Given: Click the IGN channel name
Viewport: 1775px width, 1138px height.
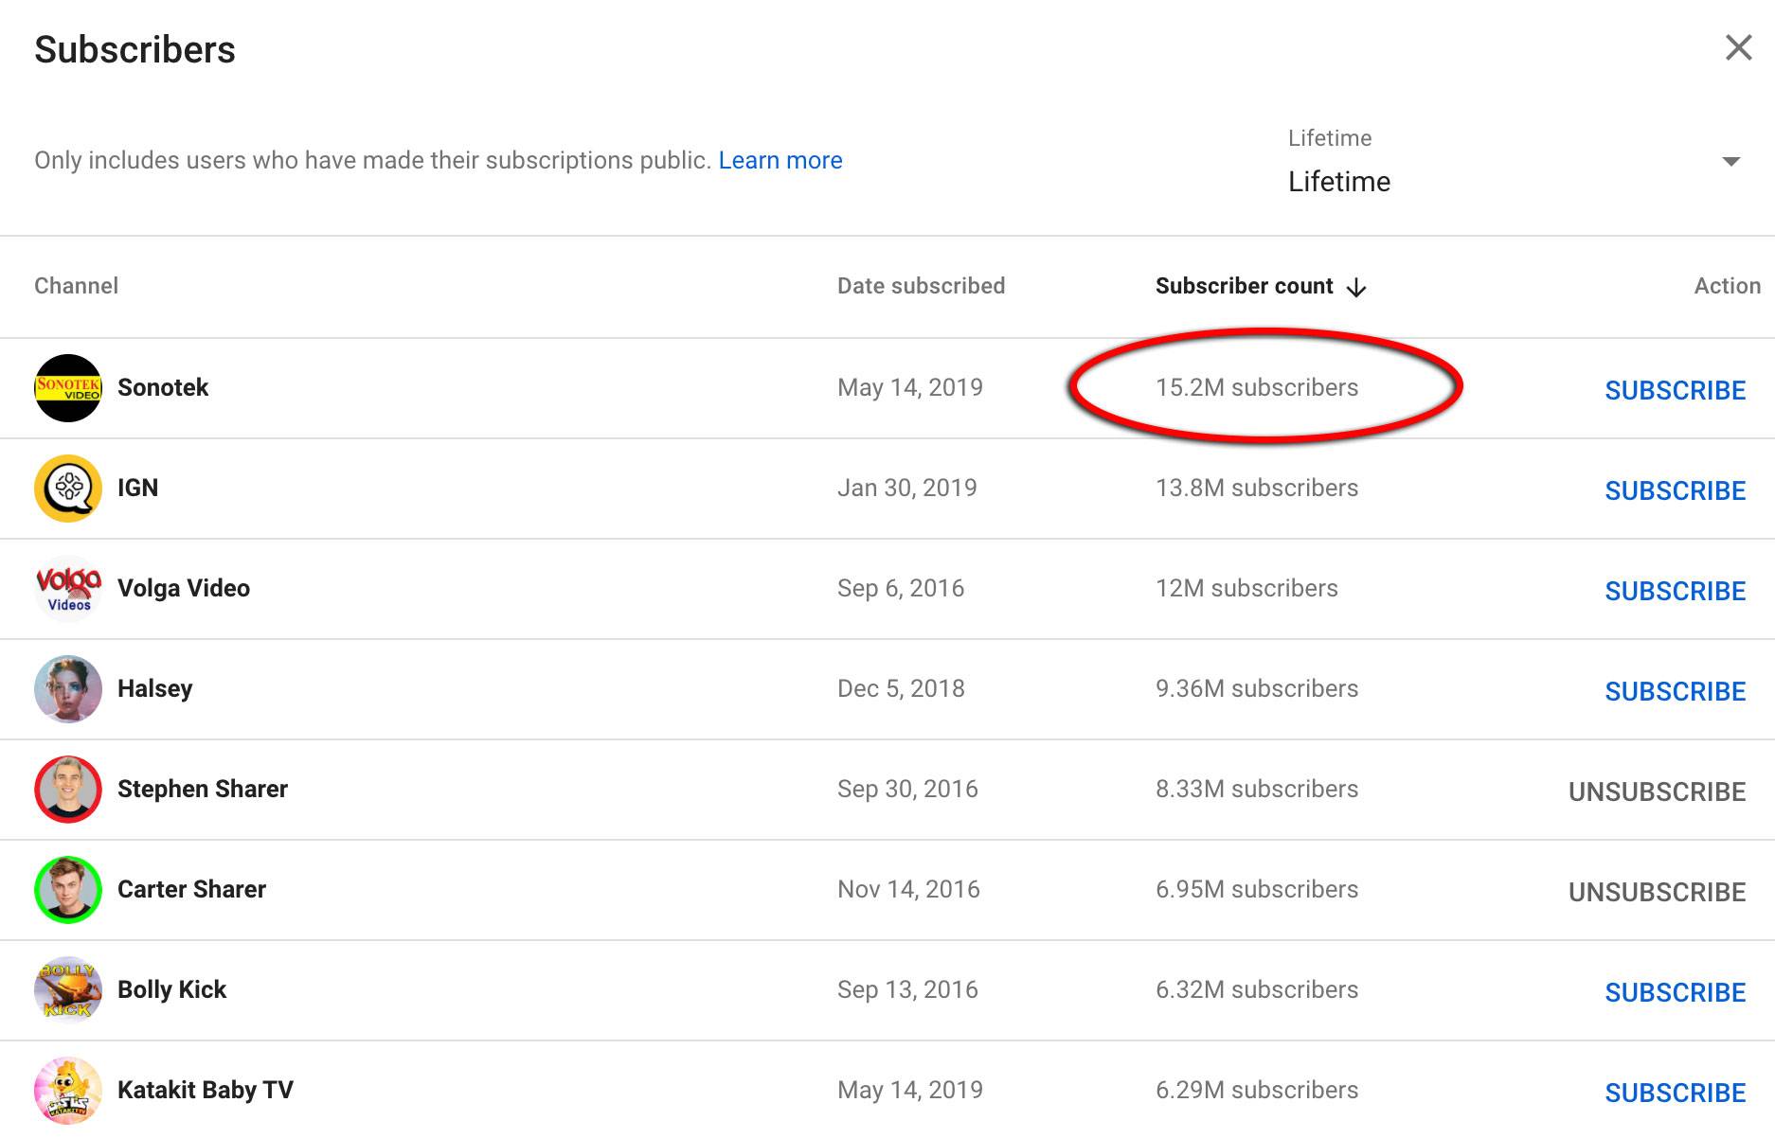Looking at the screenshot, I should [137, 488].
